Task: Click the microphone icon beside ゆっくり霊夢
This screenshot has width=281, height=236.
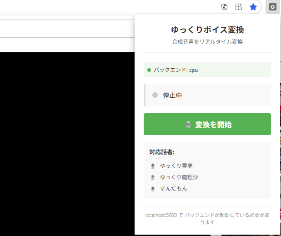Action: coord(153,166)
